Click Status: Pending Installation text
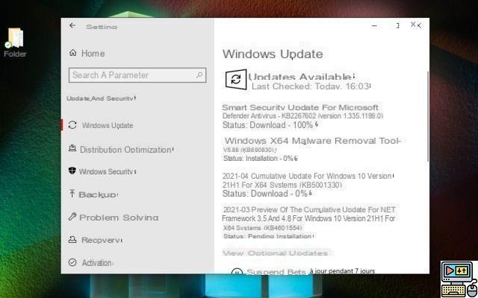The image size is (478, 298). point(267,236)
